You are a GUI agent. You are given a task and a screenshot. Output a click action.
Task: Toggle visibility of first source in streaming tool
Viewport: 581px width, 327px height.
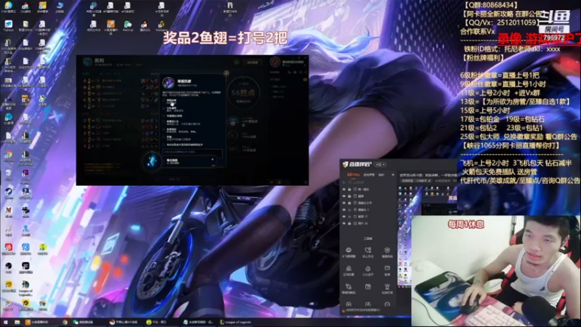point(344,190)
